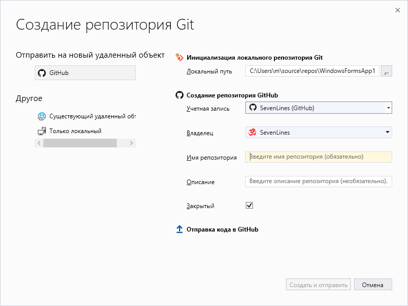Click the globe icon for existing remote
The width and height of the screenshot is (408, 306).
[42, 116]
